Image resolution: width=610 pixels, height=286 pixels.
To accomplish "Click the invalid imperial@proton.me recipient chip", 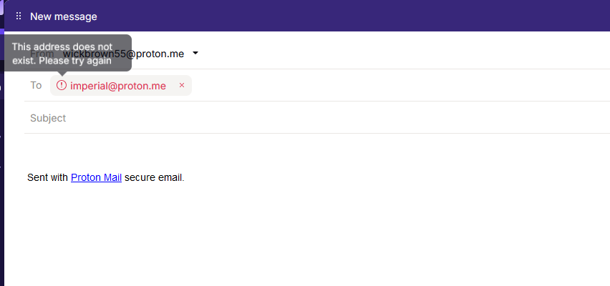I will pyautogui.click(x=121, y=86).
